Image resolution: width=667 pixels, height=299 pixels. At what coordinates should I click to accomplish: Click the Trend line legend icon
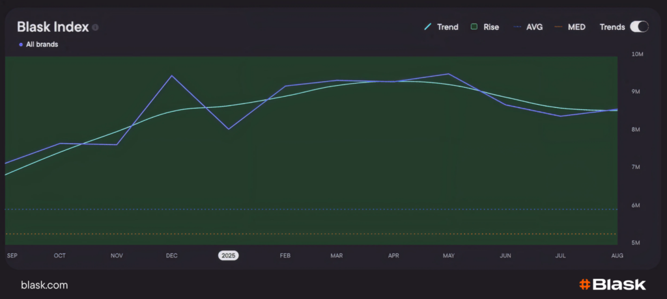point(428,27)
